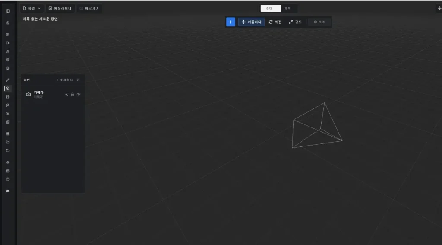Open the file dropdown menu at top left
Viewport: 442px width, 245px height.
(x=32, y=9)
